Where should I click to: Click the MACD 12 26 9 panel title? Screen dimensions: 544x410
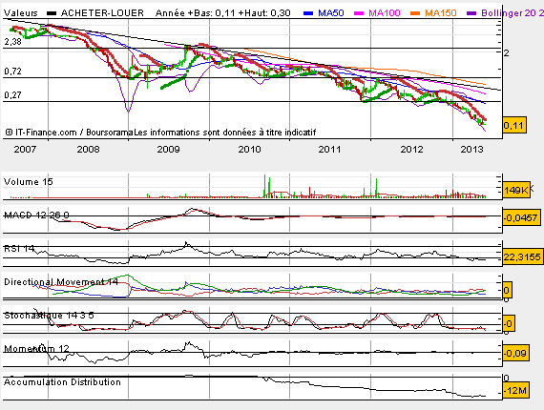[36, 215]
